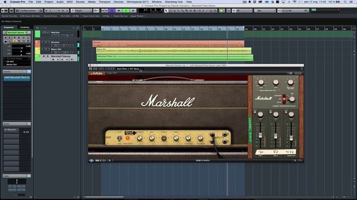Viewport: 357px width, 200px height.
Task: Turn the cabinet microphone select knob
Action: tap(292, 99)
